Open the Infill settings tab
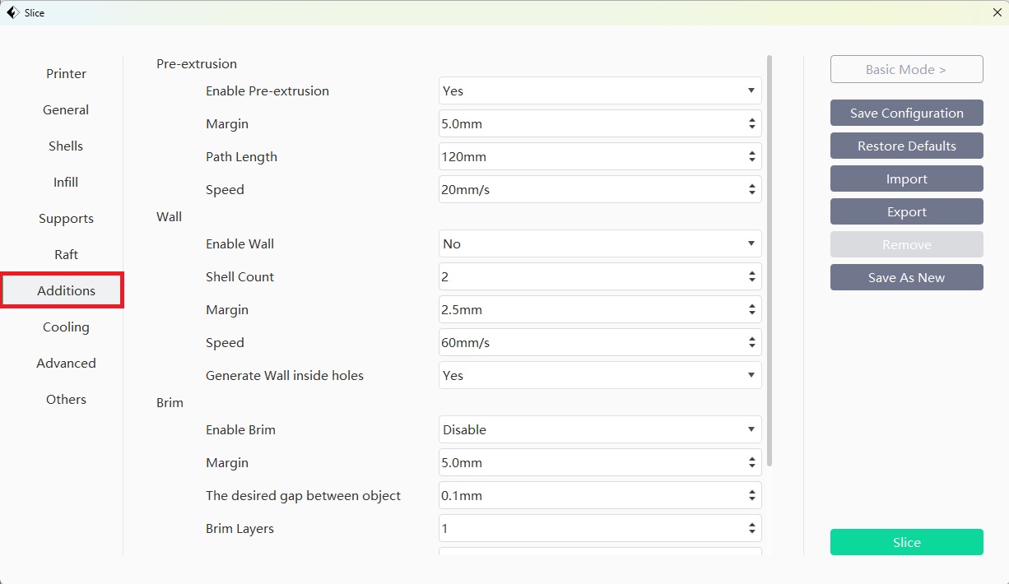The image size is (1009, 584). 66,183
